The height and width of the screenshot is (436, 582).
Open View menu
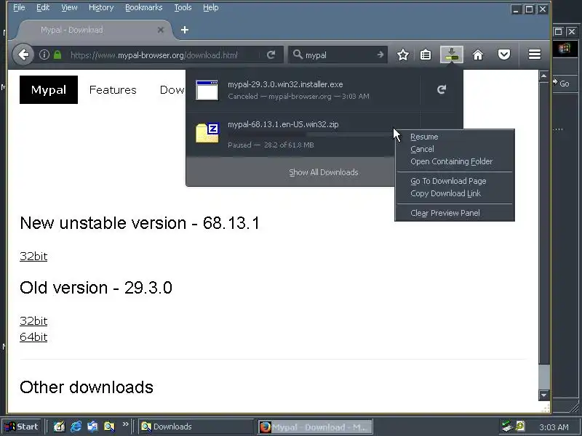pos(69,7)
